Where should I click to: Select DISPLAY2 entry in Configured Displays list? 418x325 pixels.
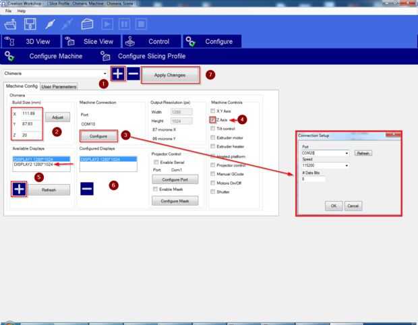109,159
